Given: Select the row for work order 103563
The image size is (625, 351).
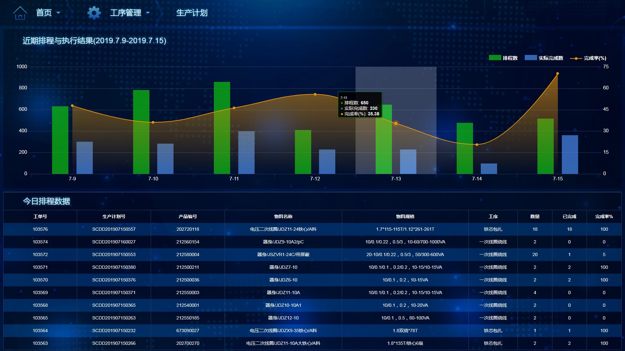Looking at the screenshot, I should click(312, 343).
